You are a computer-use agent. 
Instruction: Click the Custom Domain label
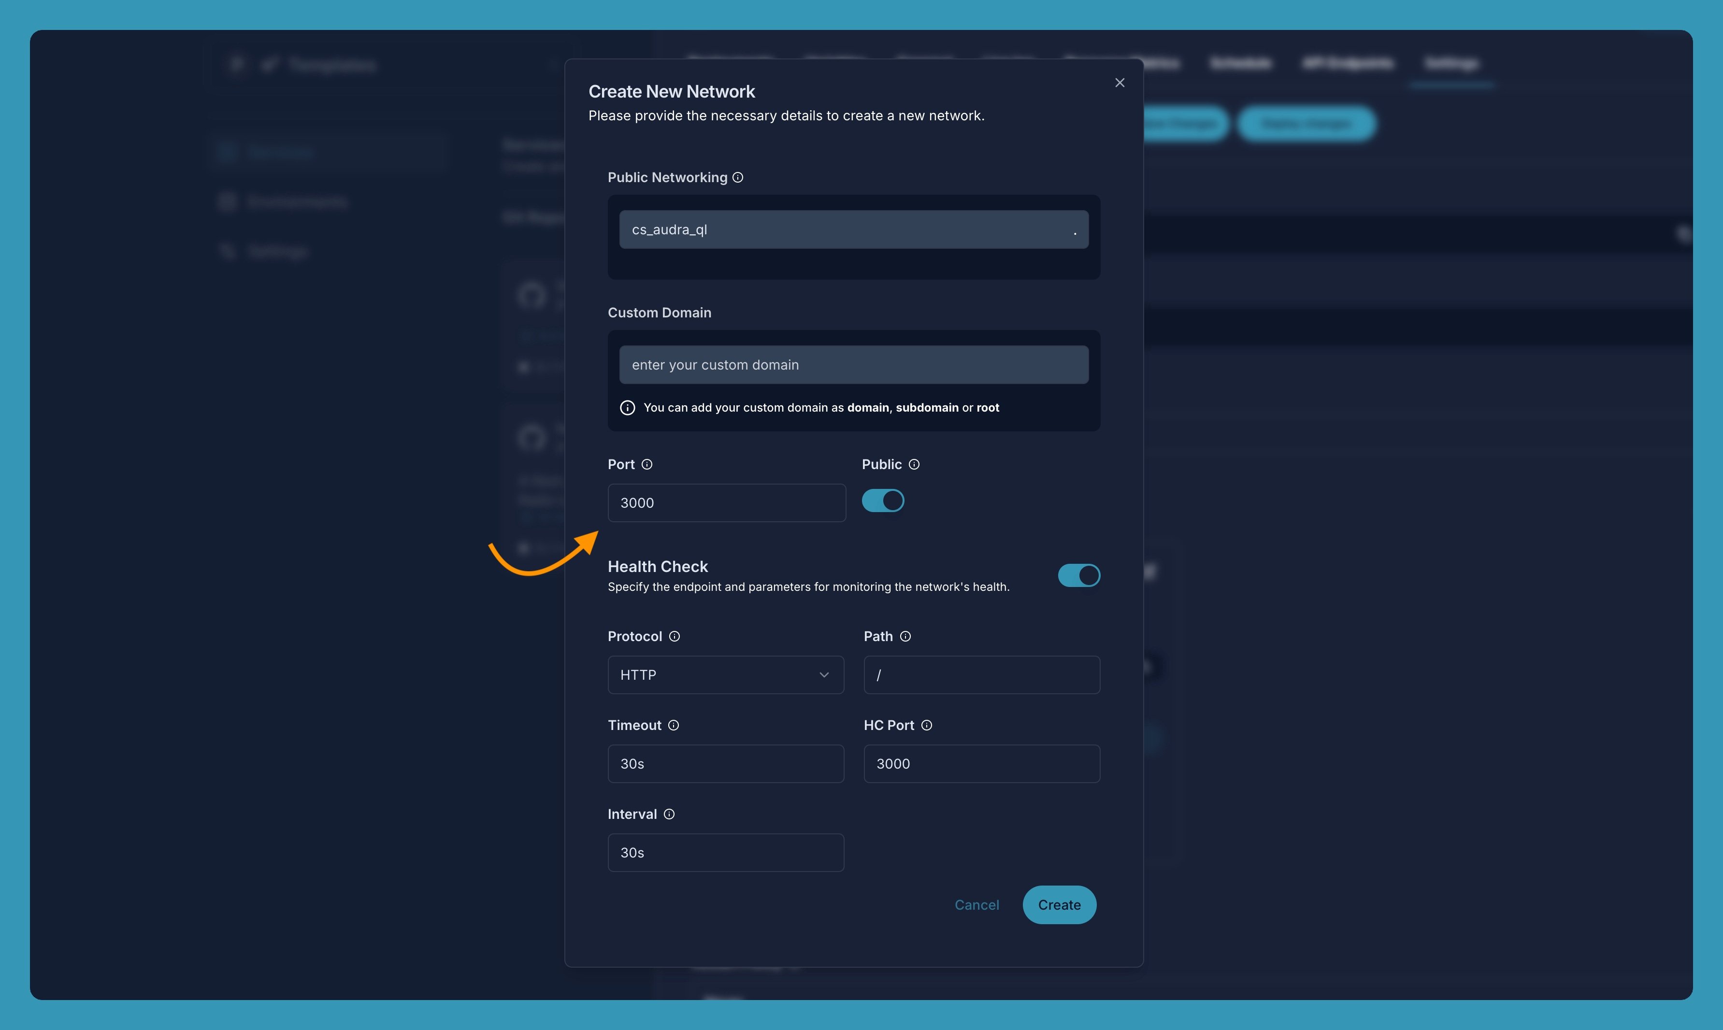coord(660,313)
